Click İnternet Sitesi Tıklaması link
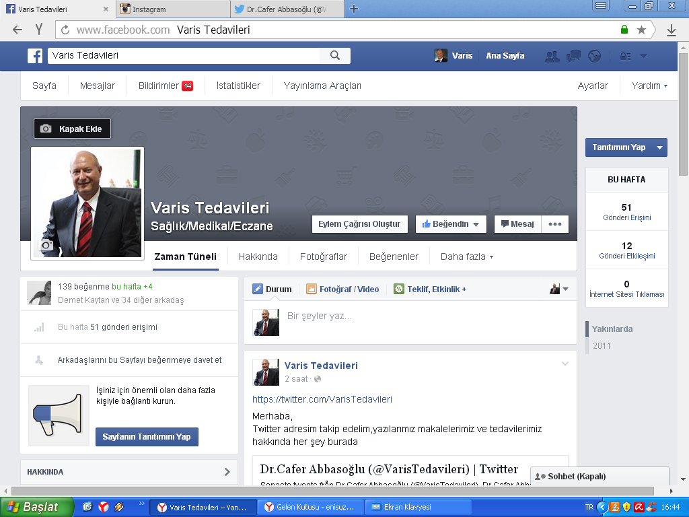The width and height of the screenshot is (689, 517). pos(626,294)
